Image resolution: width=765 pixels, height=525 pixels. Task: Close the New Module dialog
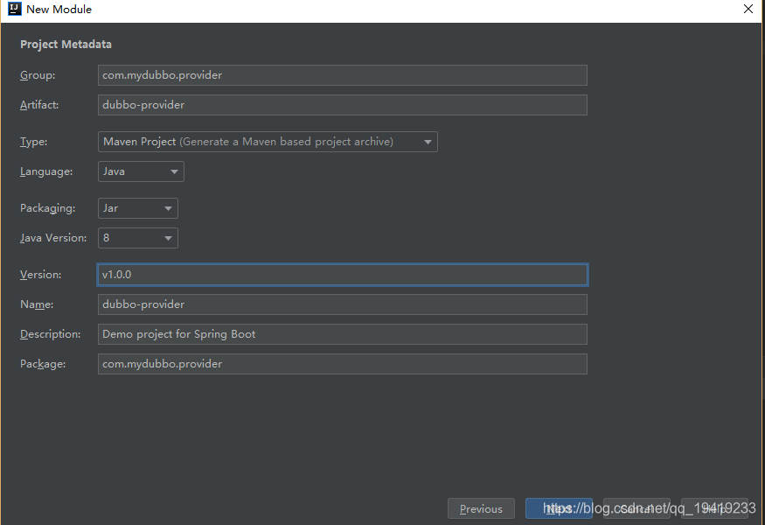748,9
